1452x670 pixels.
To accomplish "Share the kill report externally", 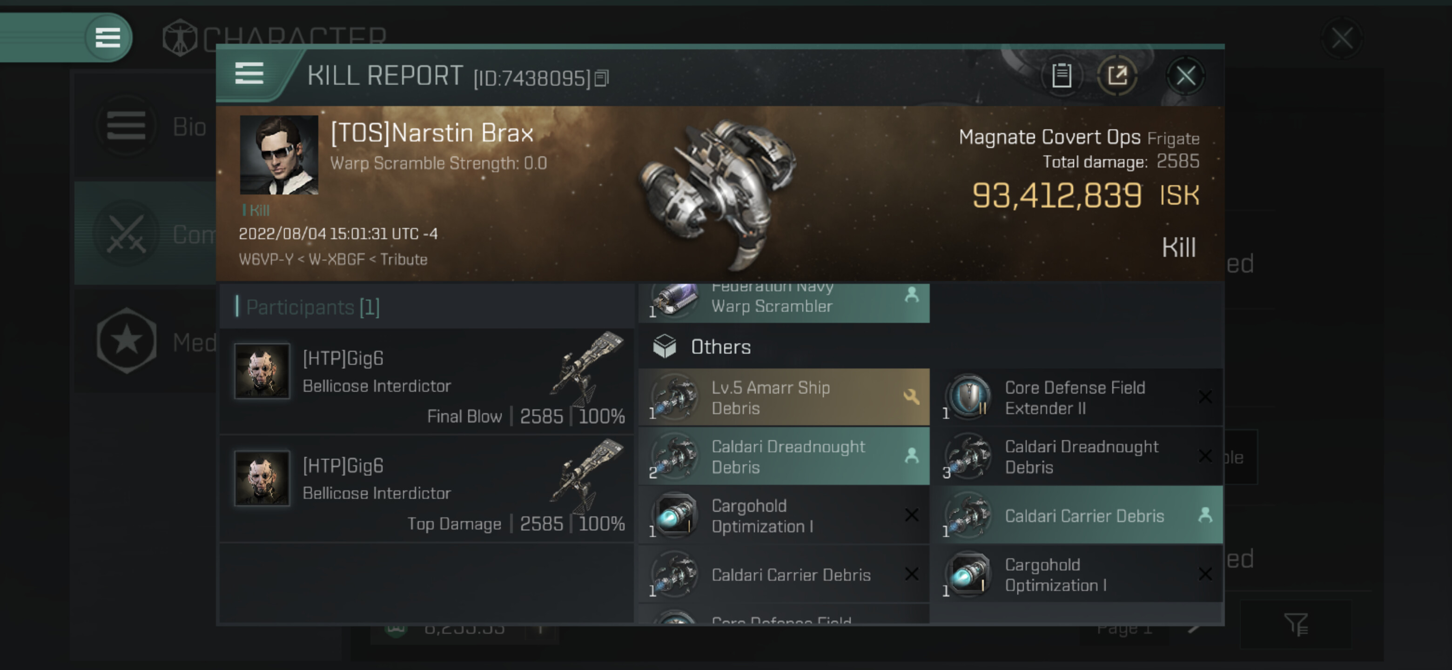I will point(1116,75).
